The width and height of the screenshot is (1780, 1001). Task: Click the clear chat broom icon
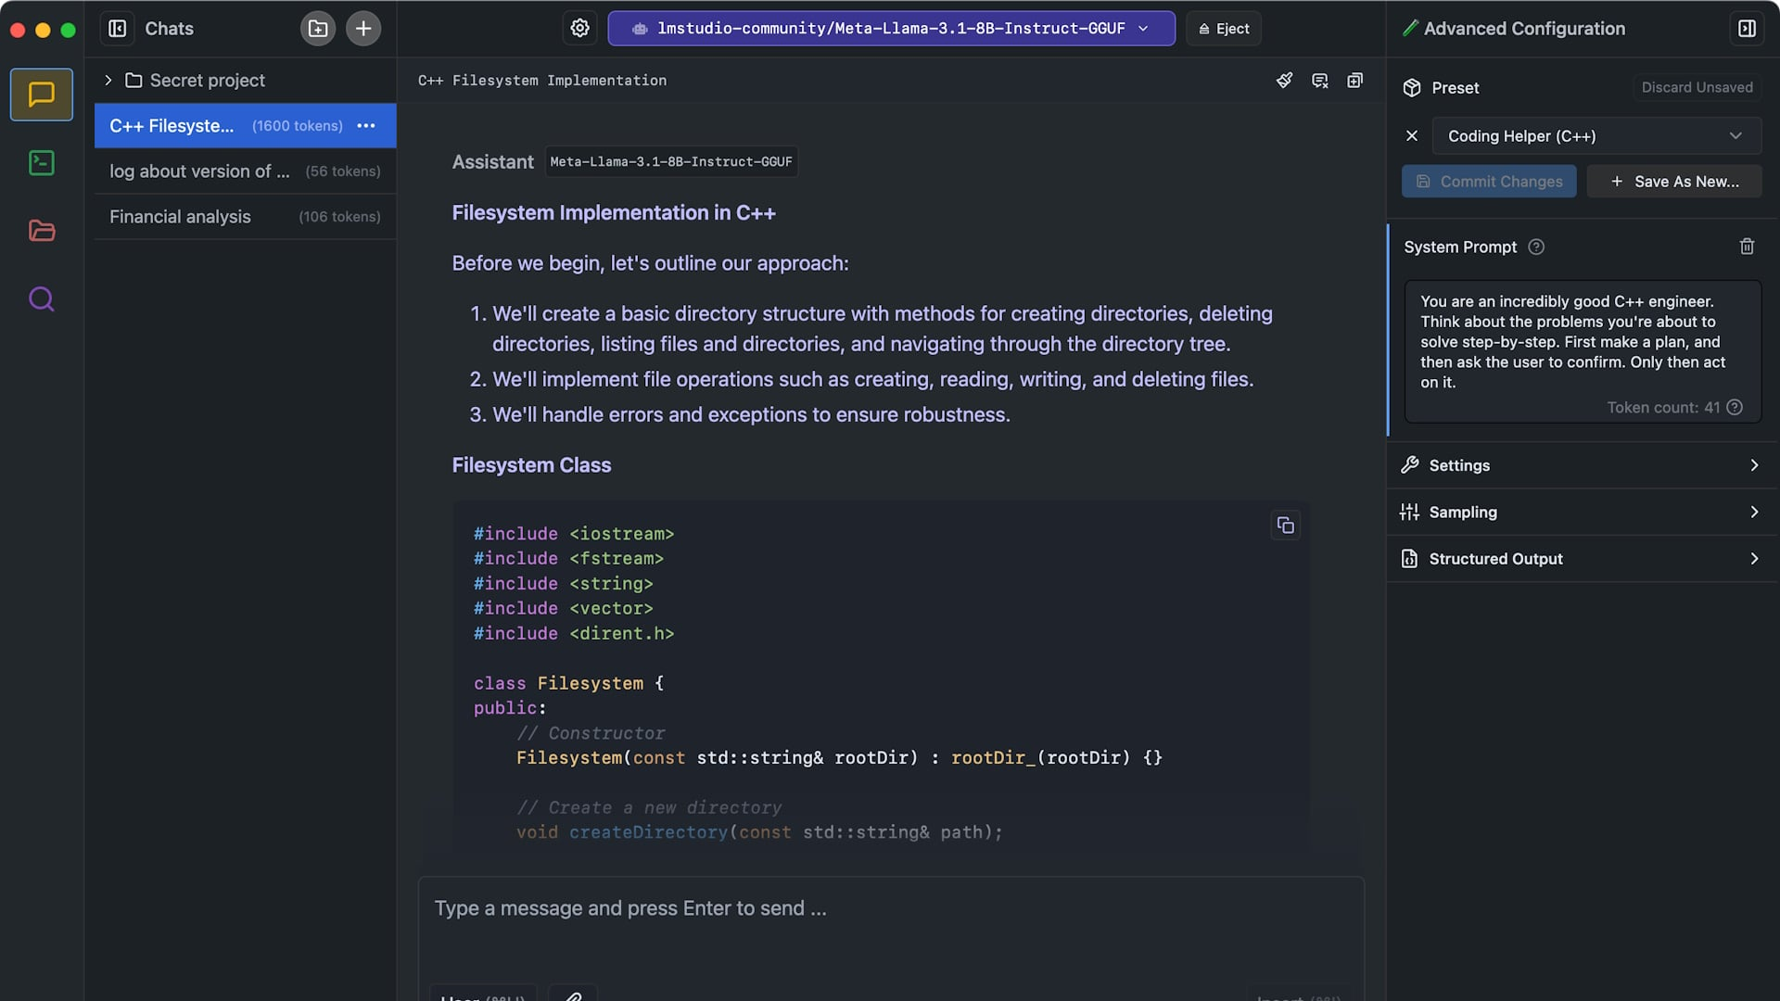pyautogui.click(x=1284, y=81)
